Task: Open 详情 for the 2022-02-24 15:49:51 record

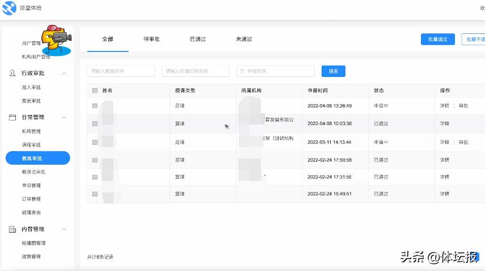Action: coord(444,193)
